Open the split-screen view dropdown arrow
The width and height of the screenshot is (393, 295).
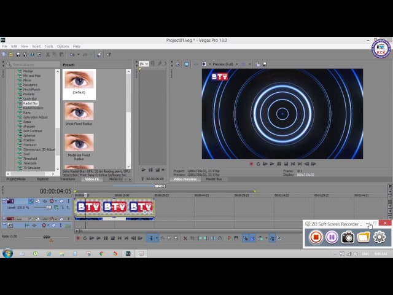coord(210,64)
